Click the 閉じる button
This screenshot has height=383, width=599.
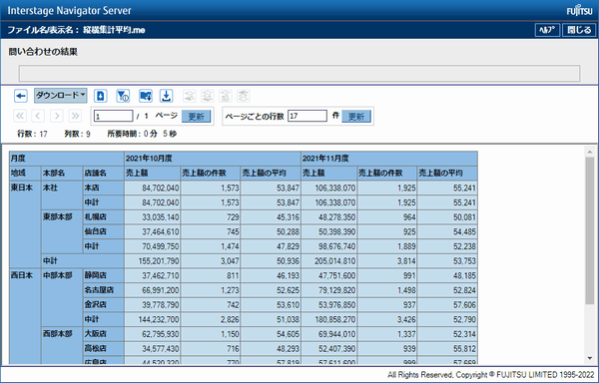click(579, 30)
